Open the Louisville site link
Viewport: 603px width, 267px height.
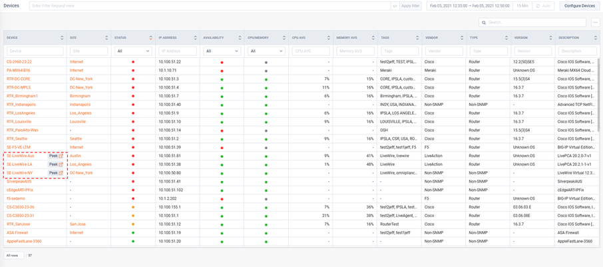click(x=78, y=122)
